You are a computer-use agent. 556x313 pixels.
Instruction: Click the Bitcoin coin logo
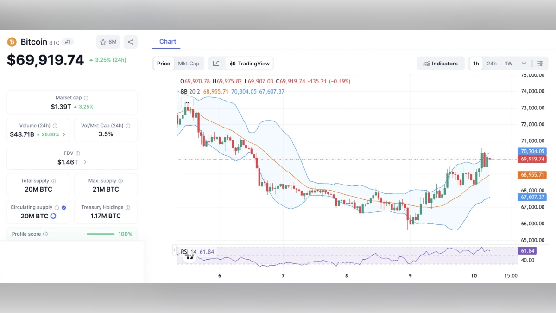click(12, 42)
